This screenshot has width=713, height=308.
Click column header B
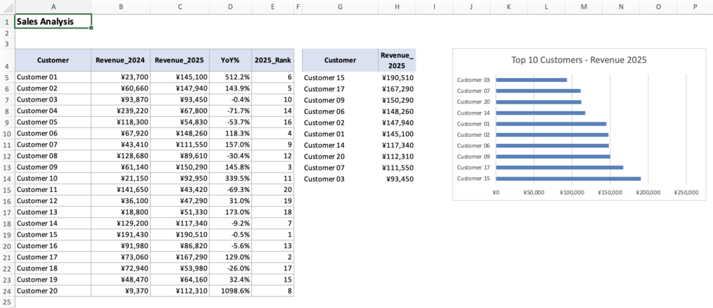(121, 7)
